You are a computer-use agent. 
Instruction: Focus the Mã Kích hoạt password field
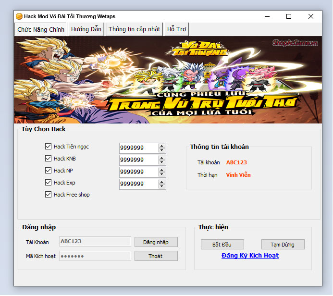pos(95,256)
